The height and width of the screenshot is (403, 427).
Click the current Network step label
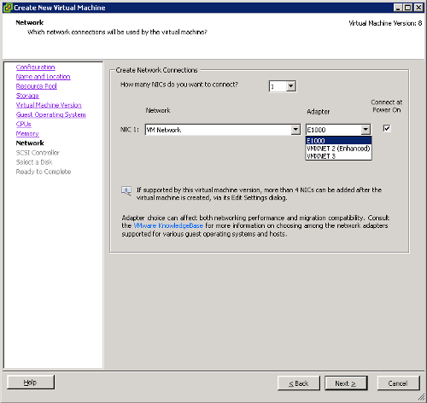coord(30,143)
